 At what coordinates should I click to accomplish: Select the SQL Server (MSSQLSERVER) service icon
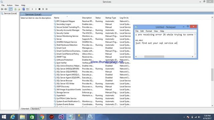[x=55, y=69]
